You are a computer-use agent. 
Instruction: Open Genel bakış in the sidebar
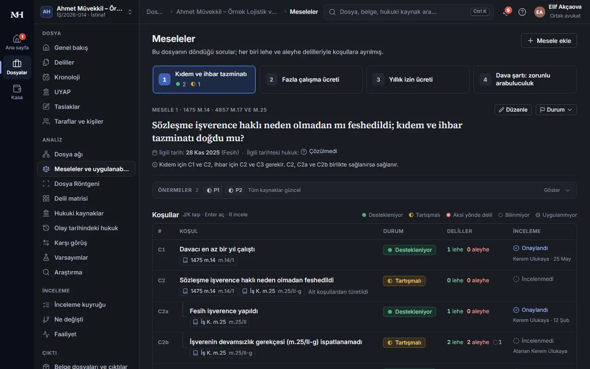(86, 48)
